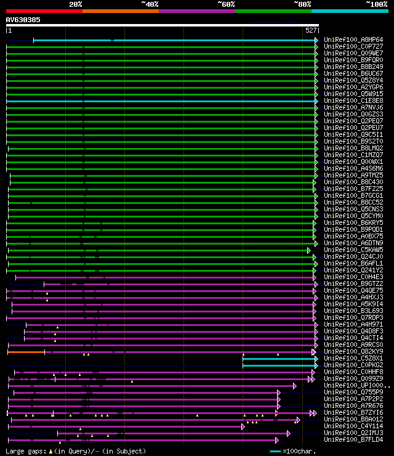The image size is (394, 456).
Task: Click the end position number 527
Action: 311,30
